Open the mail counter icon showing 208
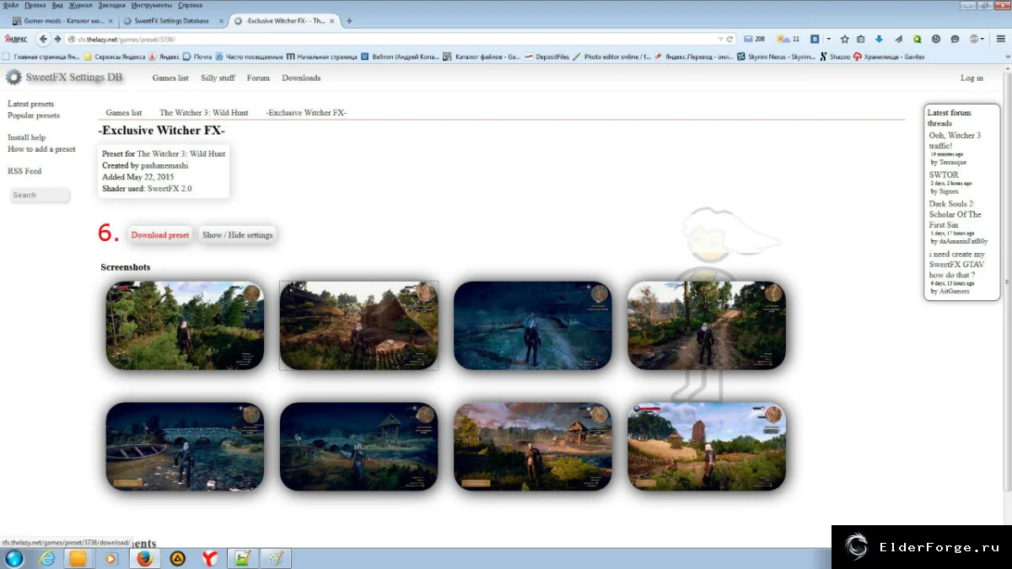 click(754, 39)
